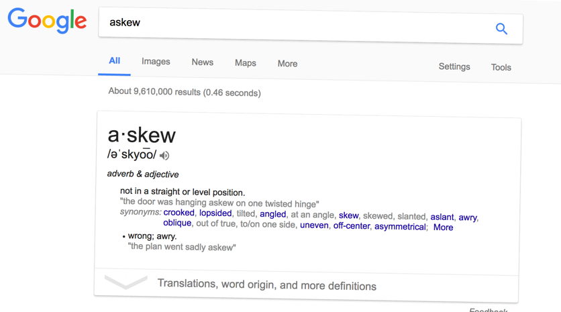Click the Feedback link below the card

[x=488, y=310]
